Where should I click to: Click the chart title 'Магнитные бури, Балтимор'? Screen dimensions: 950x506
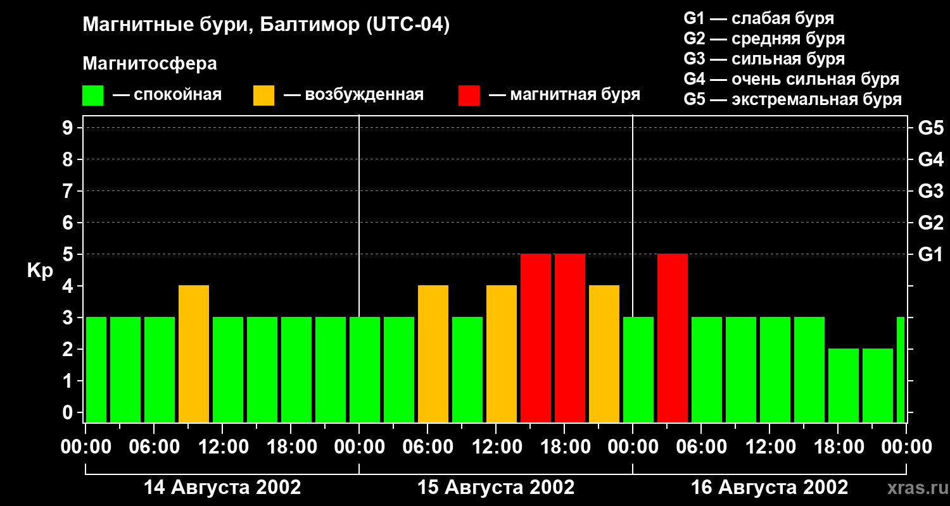pos(266,25)
